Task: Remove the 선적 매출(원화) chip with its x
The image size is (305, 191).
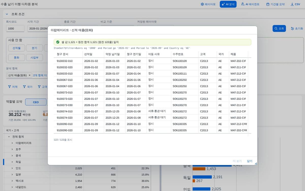Action: click(29, 75)
